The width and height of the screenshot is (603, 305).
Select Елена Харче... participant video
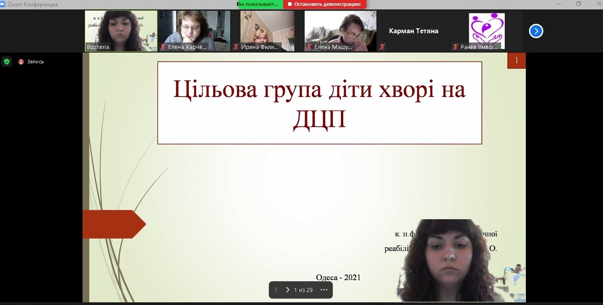(194, 31)
